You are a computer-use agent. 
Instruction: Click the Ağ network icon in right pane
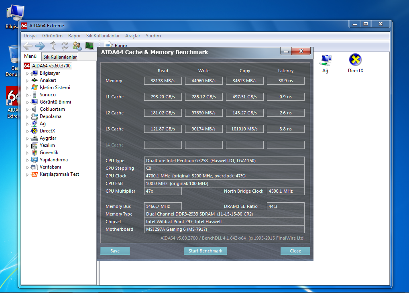[x=325, y=60]
